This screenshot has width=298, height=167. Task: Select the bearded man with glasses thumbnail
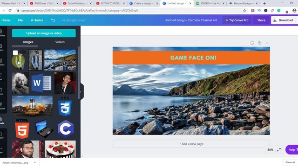[x=28, y=149]
